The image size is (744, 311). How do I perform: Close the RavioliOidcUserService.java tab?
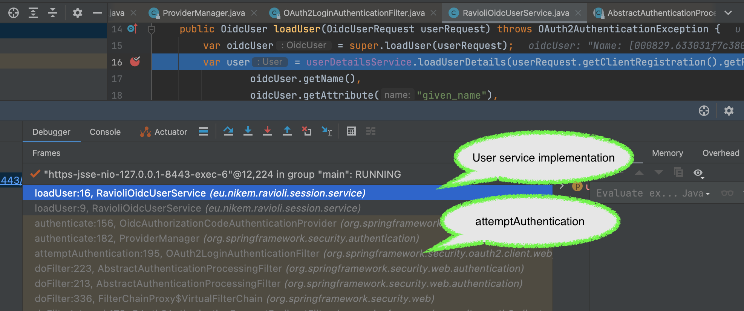click(x=578, y=13)
